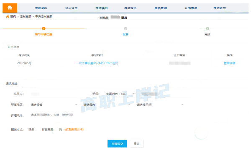Click the 立即提交 submit button
This screenshot has width=251, height=151.
(117, 143)
